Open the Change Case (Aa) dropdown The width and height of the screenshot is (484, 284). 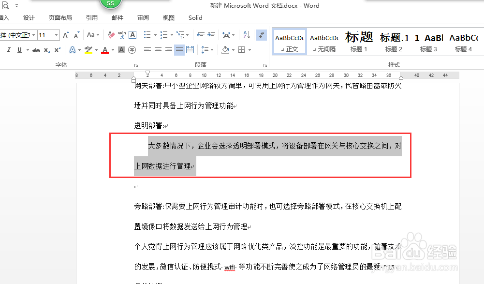93,35
